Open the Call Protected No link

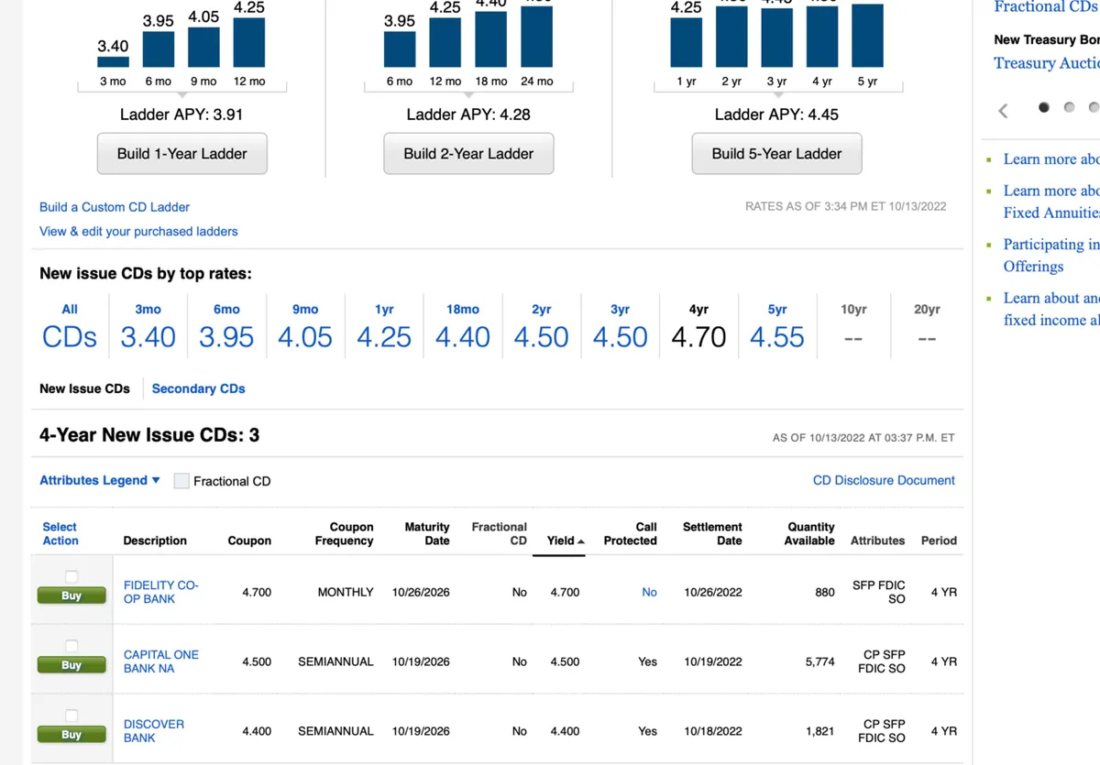pos(649,593)
